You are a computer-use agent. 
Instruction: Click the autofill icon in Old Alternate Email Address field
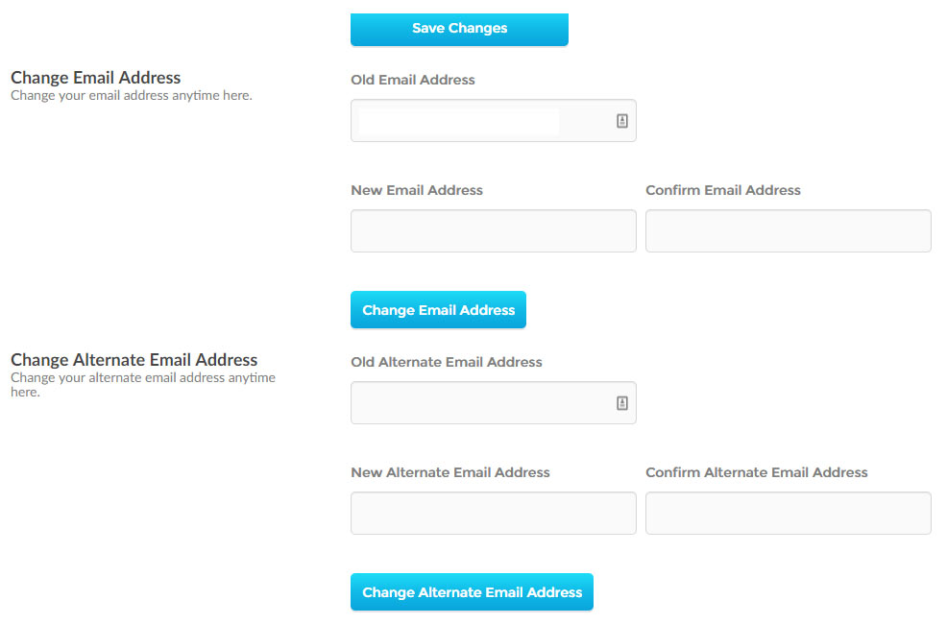click(622, 403)
